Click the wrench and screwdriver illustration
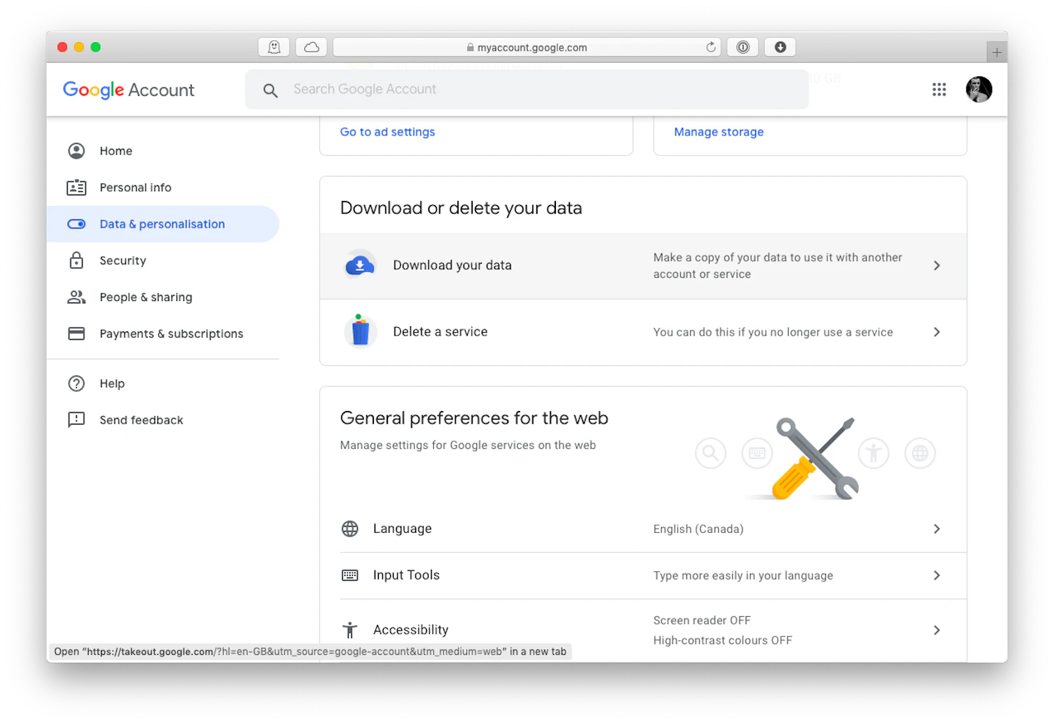 click(814, 458)
